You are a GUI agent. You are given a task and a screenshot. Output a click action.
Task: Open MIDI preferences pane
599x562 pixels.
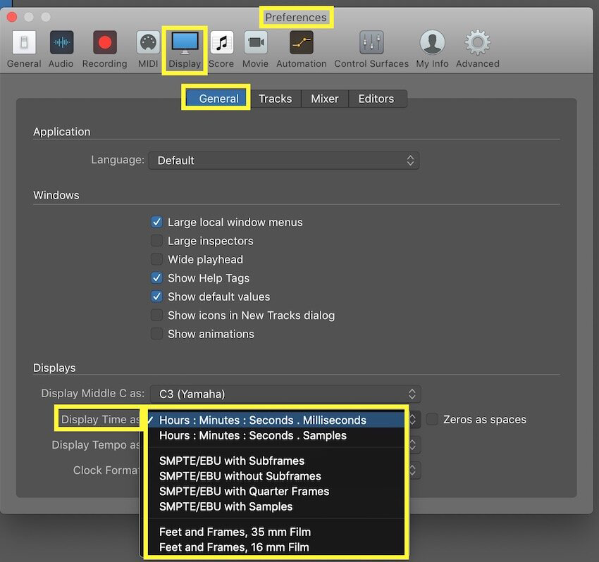148,49
